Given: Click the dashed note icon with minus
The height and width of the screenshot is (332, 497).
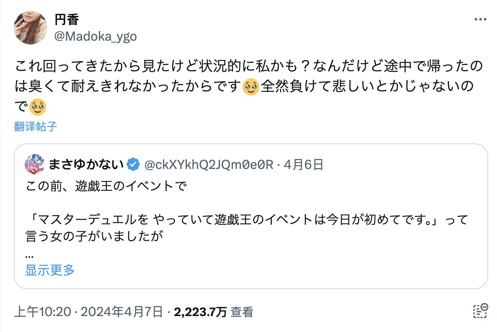Looking at the screenshot, I should [480, 311].
